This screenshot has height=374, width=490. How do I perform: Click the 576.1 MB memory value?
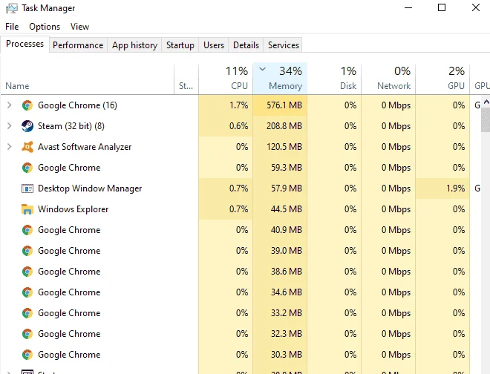(x=284, y=105)
